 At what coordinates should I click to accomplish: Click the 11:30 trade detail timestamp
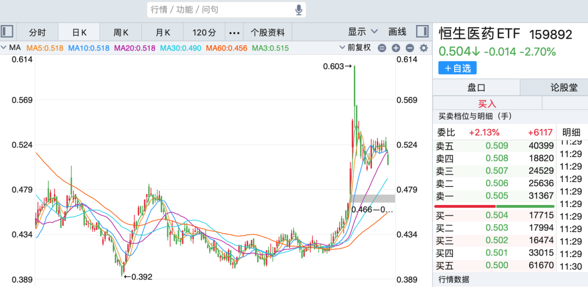pyautogui.click(x=571, y=266)
